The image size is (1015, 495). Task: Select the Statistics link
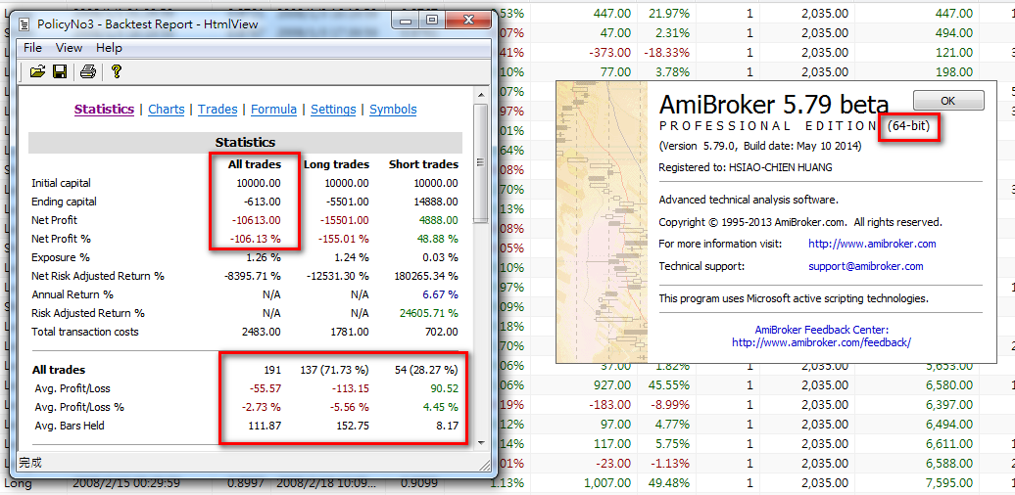(x=104, y=110)
